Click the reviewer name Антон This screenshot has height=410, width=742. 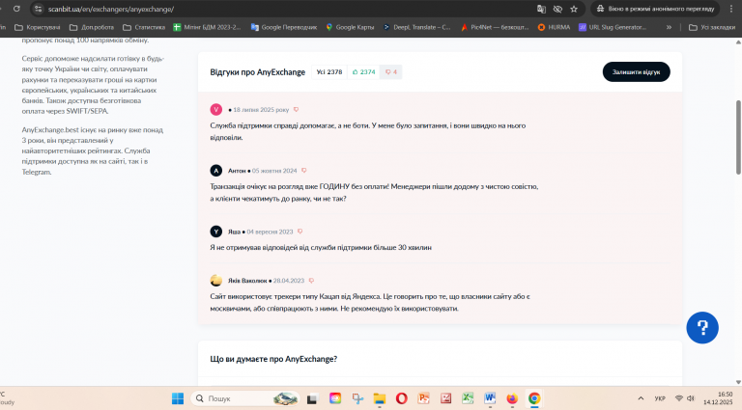click(237, 171)
